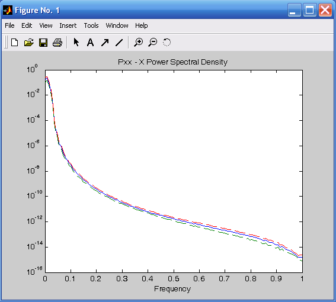Close the Figure No. 1 window
Screen dimensions: 336x302
(325, 10)
